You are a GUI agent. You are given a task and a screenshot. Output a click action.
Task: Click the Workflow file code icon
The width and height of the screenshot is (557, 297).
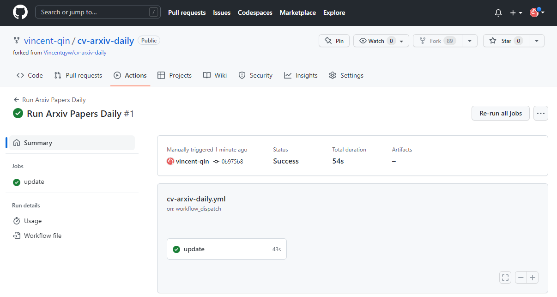(x=17, y=236)
